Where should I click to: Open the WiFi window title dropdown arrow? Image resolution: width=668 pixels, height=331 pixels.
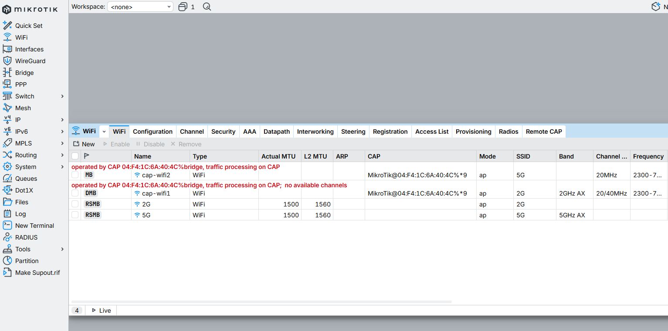click(104, 131)
